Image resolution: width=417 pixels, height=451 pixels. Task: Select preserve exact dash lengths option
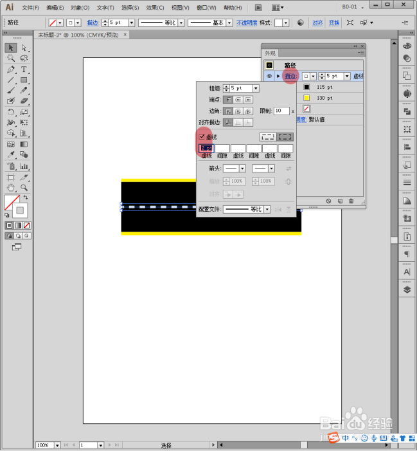click(x=268, y=137)
